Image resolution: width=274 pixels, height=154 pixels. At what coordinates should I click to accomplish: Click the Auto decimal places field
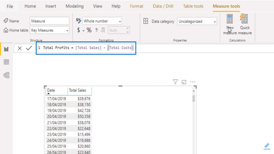[117, 30]
